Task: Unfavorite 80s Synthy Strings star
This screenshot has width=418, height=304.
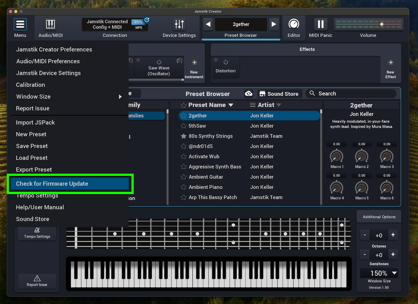Action: tap(183, 136)
